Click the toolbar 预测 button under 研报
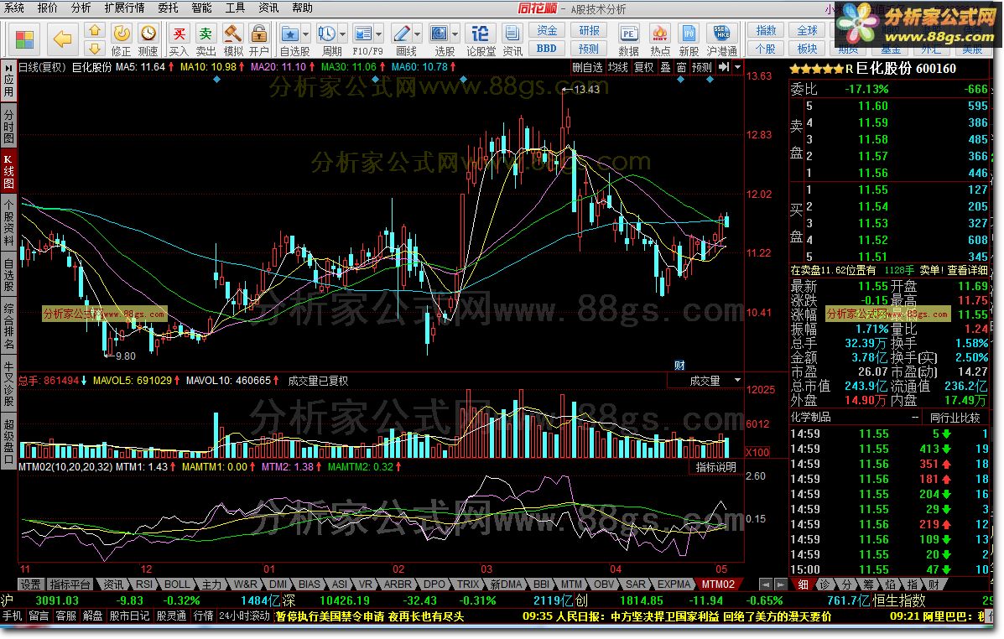This screenshot has width=1004, height=639. (x=589, y=48)
